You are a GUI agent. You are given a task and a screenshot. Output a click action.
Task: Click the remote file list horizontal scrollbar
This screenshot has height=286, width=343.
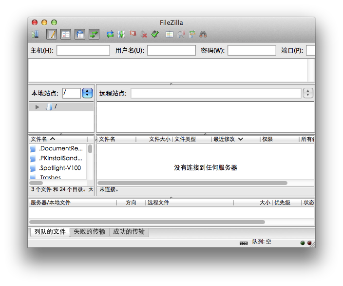point(195,183)
